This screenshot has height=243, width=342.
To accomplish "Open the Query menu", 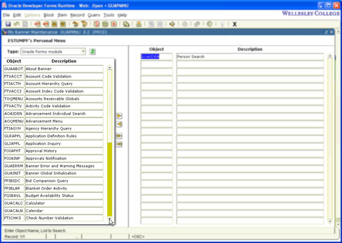I will (94, 15).
